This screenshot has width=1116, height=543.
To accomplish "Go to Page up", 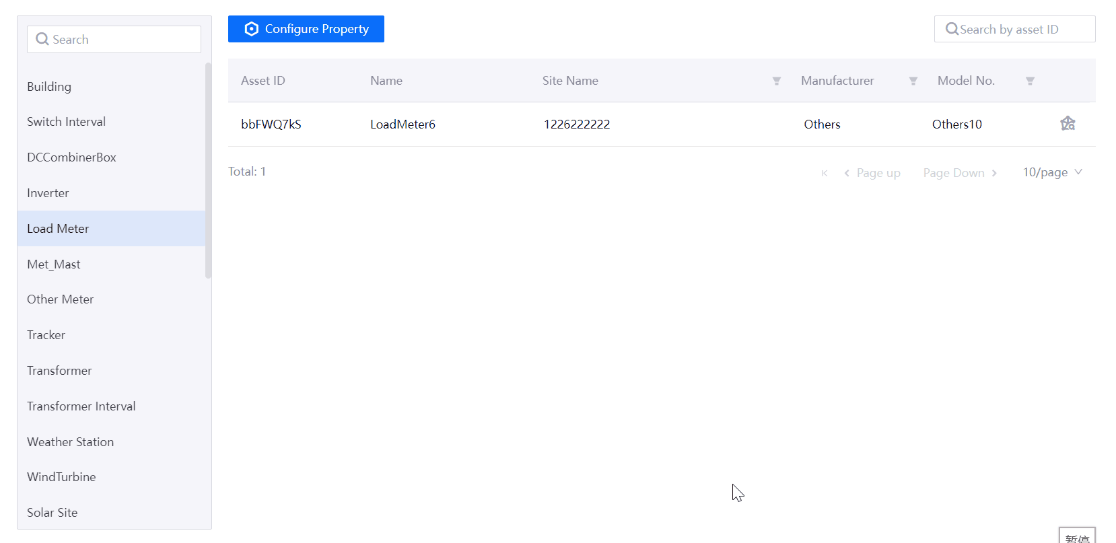I will [x=872, y=173].
